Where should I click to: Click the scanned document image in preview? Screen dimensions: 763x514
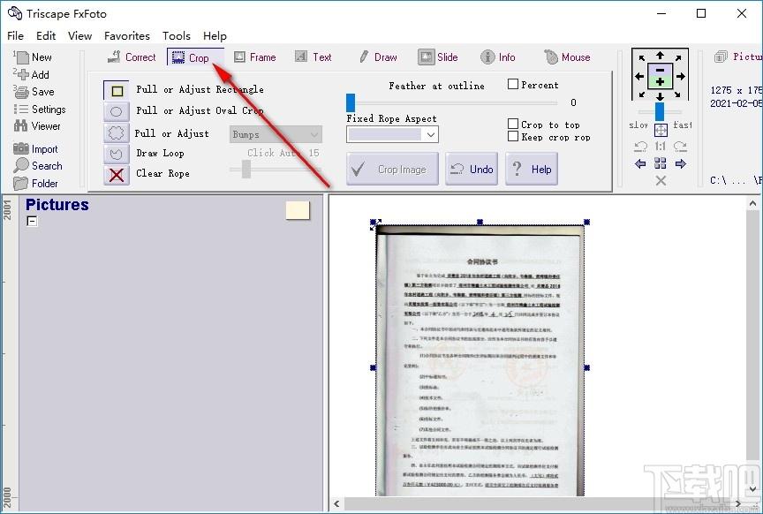click(480, 360)
